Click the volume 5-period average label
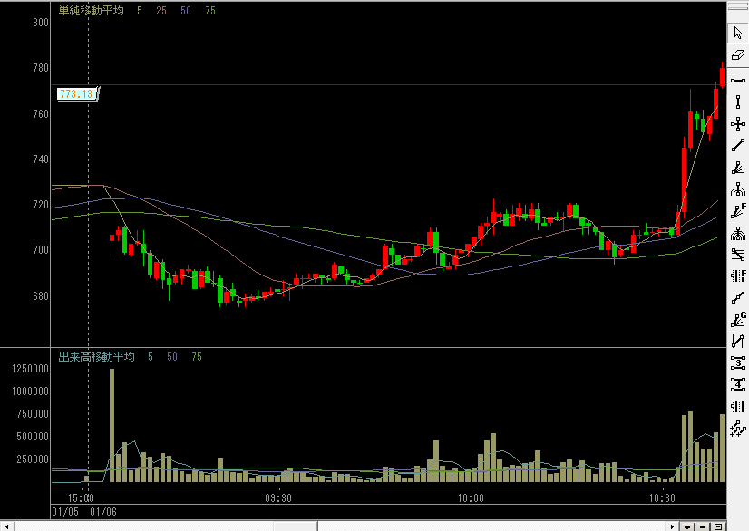 pyautogui.click(x=151, y=357)
